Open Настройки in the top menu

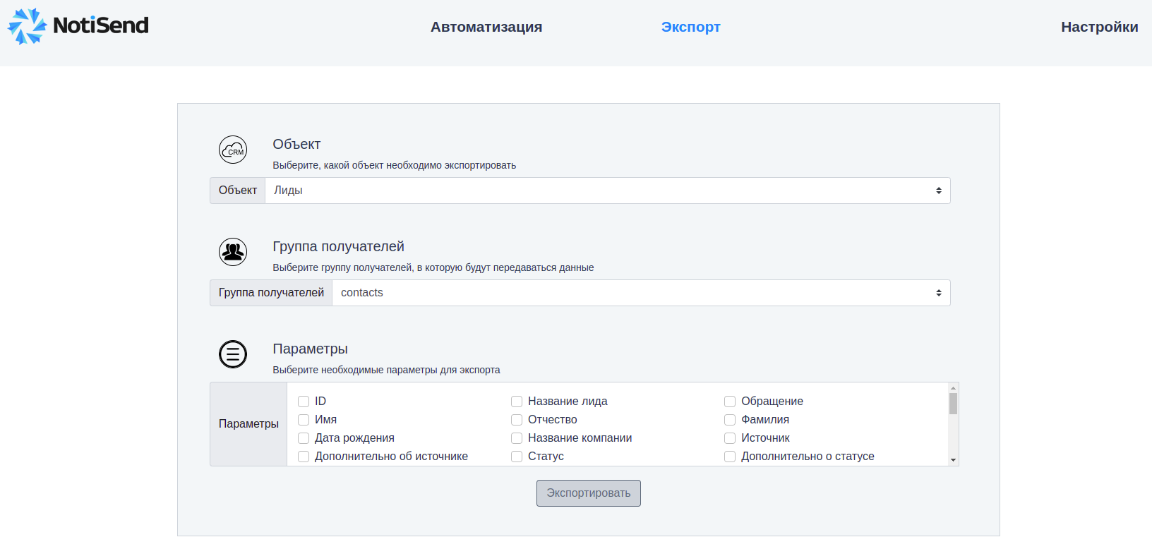pyautogui.click(x=1099, y=27)
